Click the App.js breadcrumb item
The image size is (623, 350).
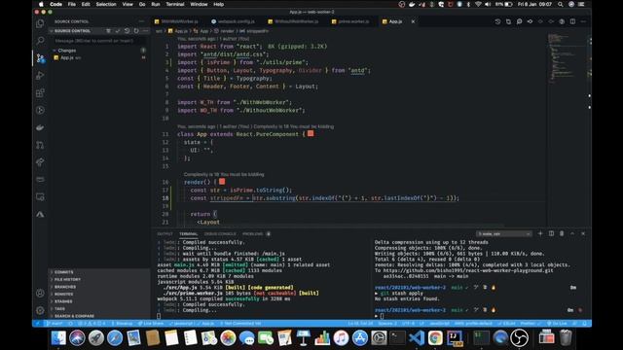point(181,31)
